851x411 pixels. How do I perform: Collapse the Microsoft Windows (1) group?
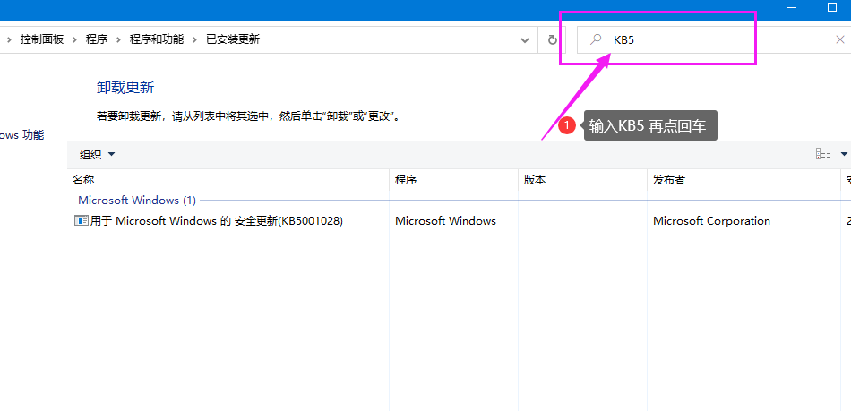pyautogui.click(x=136, y=201)
